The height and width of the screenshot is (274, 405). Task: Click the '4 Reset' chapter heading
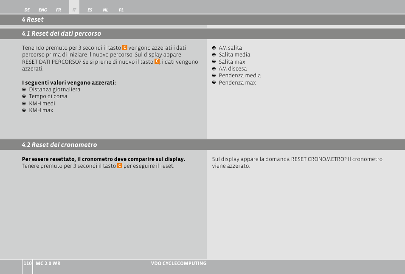point(33,20)
